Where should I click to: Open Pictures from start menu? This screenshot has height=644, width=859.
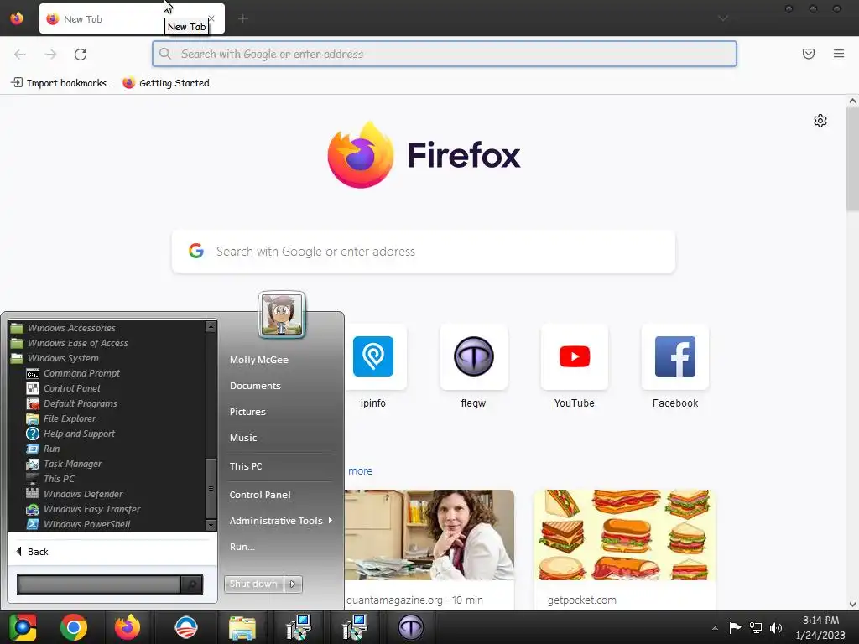pos(247,412)
